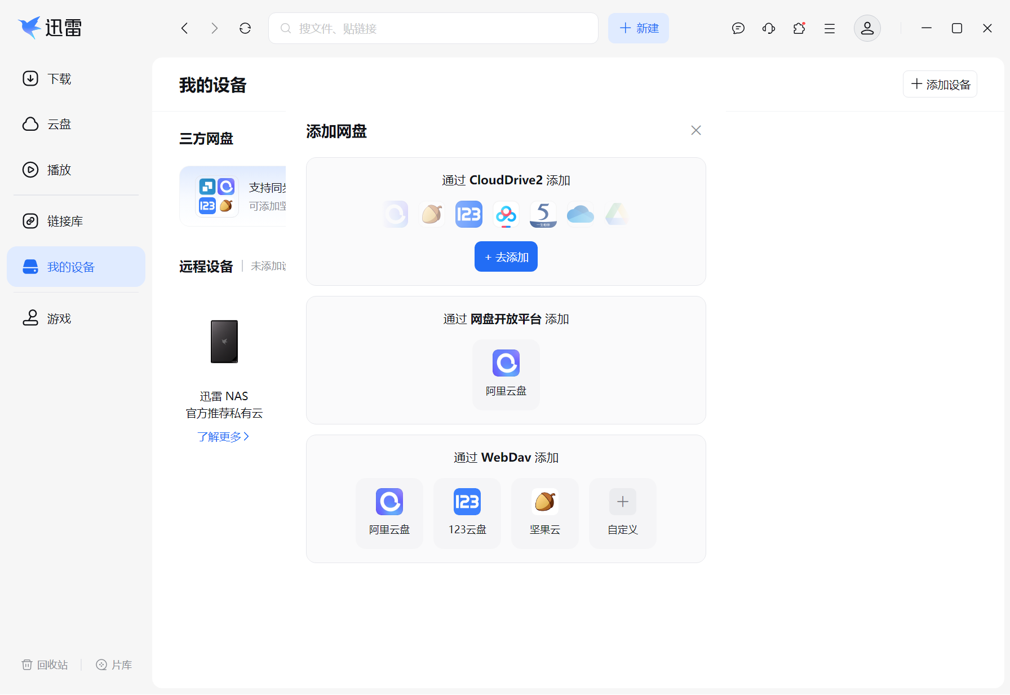
Task: Select 我的设备 in the sidebar
Action: point(76,267)
